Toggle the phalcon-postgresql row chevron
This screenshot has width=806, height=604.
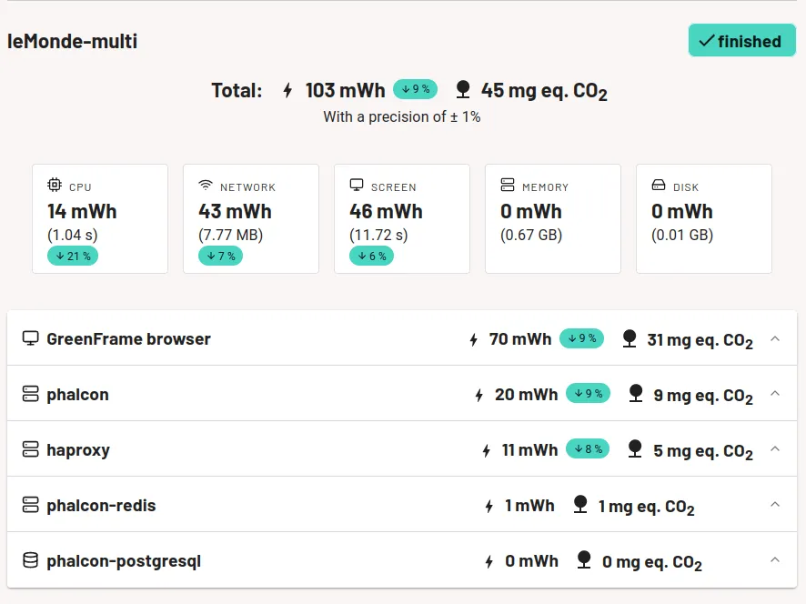(775, 560)
